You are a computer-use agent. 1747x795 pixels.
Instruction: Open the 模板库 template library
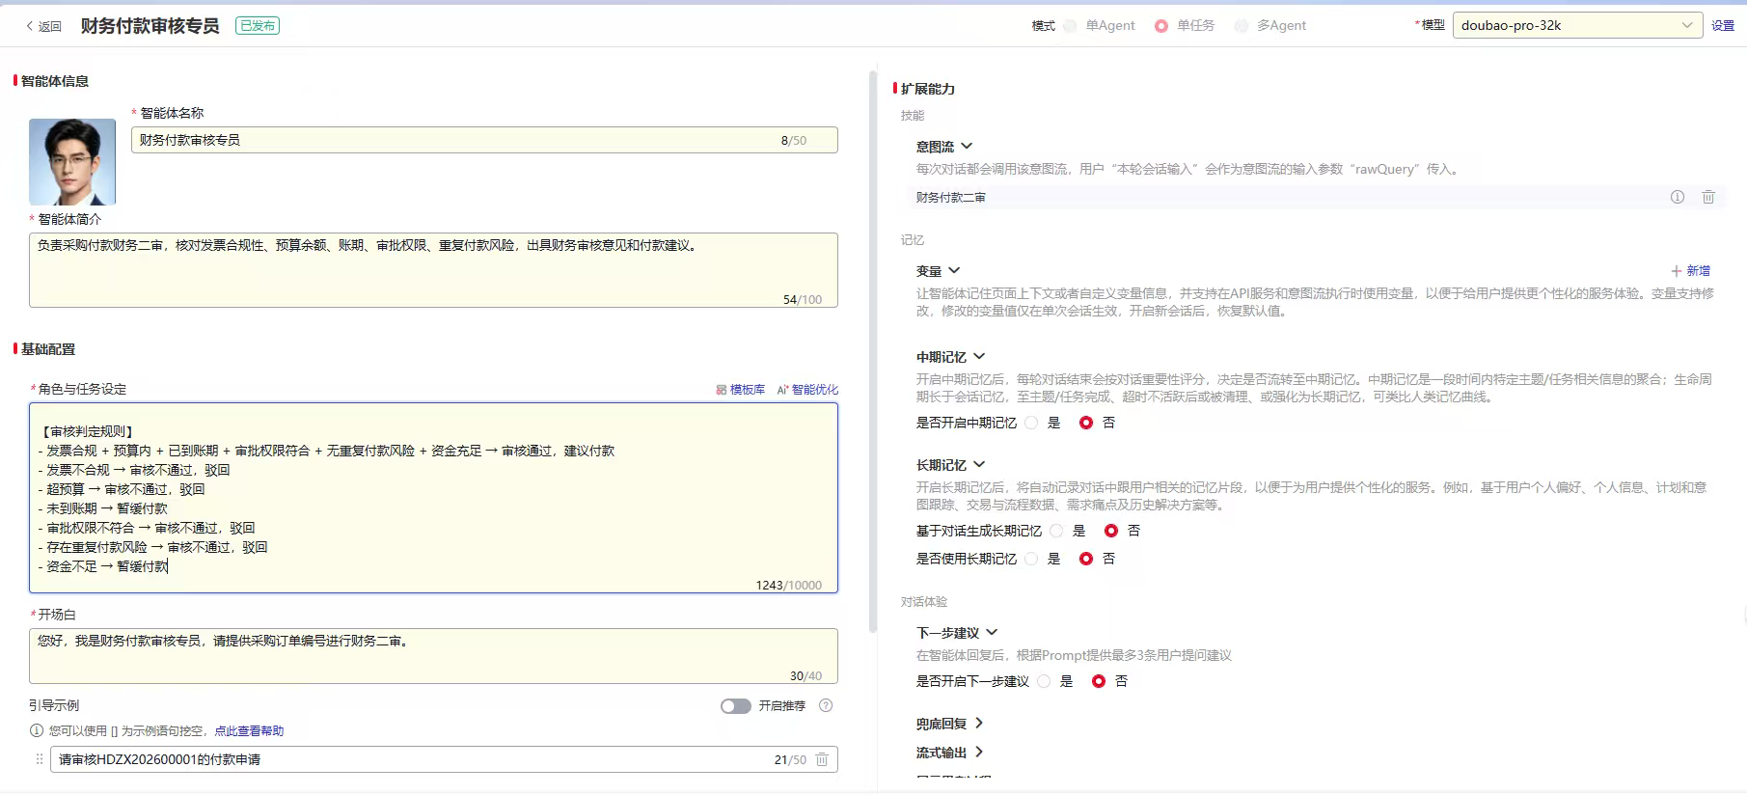pyautogui.click(x=740, y=390)
